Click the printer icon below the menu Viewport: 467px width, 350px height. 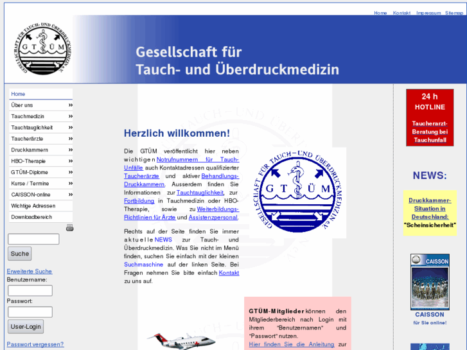(69, 228)
